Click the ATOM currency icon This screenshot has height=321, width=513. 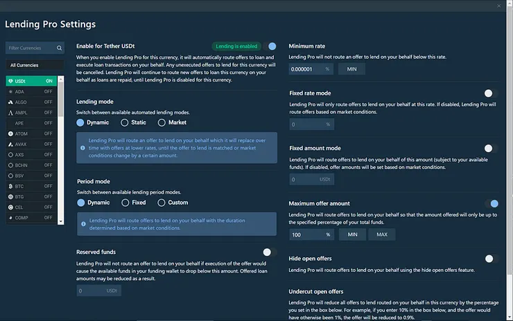tap(10, 134)
